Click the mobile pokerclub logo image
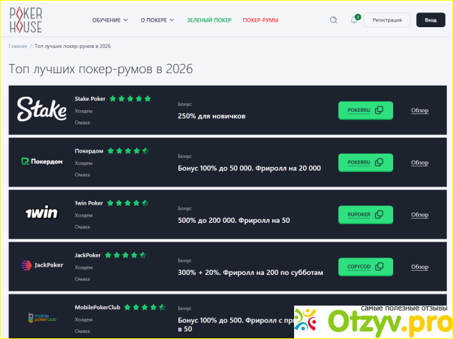 (43, 318)
